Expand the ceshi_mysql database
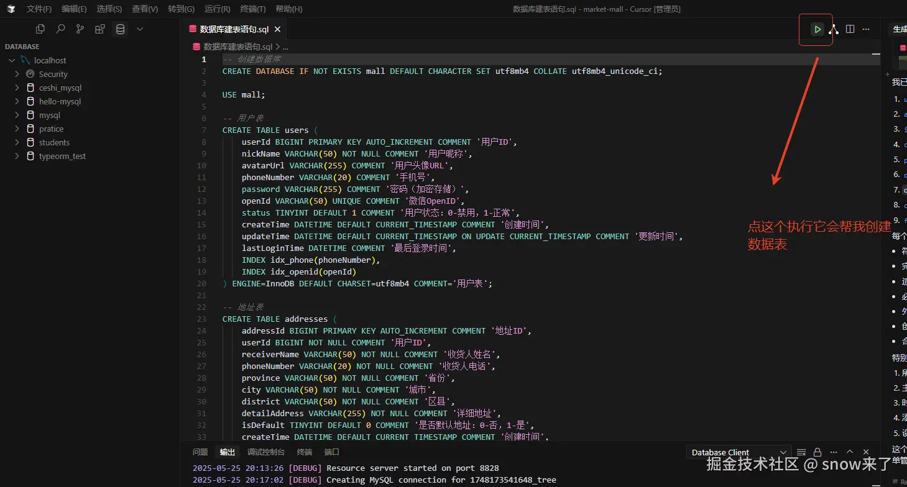The height and width of the screenshot is (487, 907). pos(17,88)
